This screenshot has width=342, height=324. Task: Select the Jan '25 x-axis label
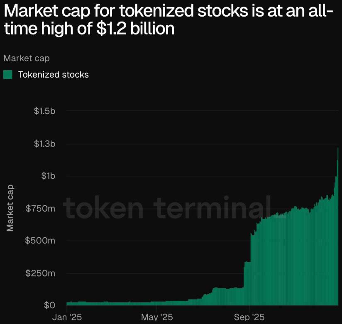pos(67,317)
